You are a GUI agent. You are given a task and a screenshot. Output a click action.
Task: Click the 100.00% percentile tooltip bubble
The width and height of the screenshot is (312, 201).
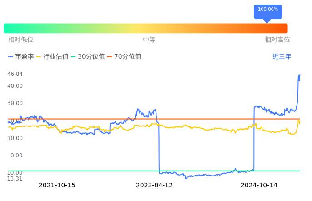pos(267,10)
